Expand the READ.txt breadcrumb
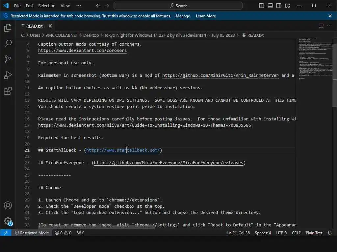The height and width of the screenshot is (252, 337). pyautogui.click(x=253, y=35)
